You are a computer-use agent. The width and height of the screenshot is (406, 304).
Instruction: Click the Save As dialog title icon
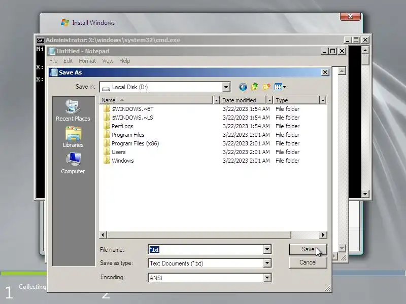click(54, 72)
